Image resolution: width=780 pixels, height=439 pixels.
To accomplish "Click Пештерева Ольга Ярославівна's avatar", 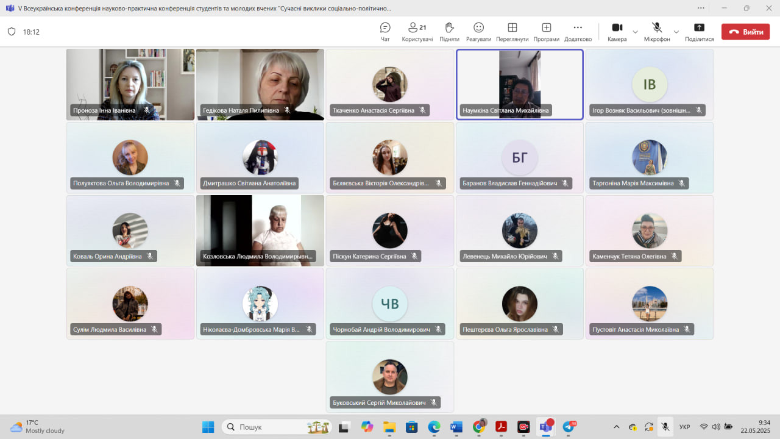I will (x=520, y=304).
